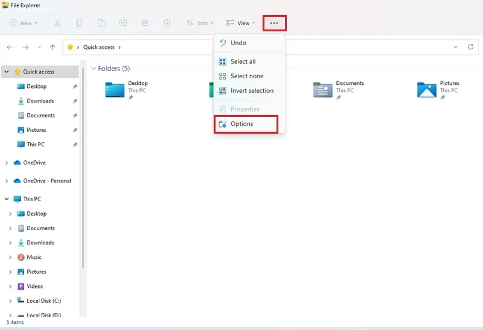Image resolution: width=483 pixels, height=330 pixels.
Task: Click the Refresh icon beside address bar
Action: pyautogui.click(x=471, y=47)
